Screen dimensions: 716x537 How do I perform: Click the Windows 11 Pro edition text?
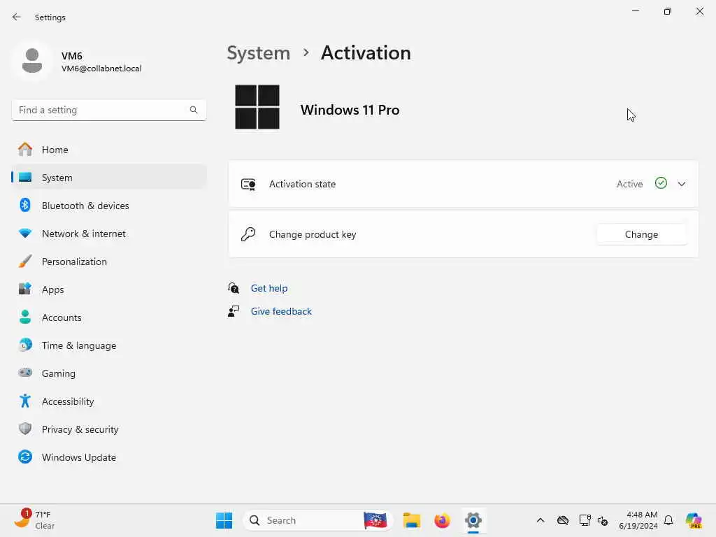350,110
